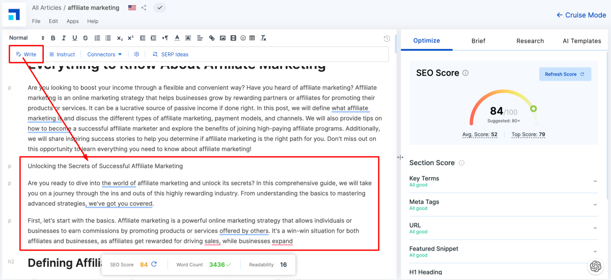Toggle italic text formatting
The width and height of the screenshot is (611, 280).
[x=64, y=38]
